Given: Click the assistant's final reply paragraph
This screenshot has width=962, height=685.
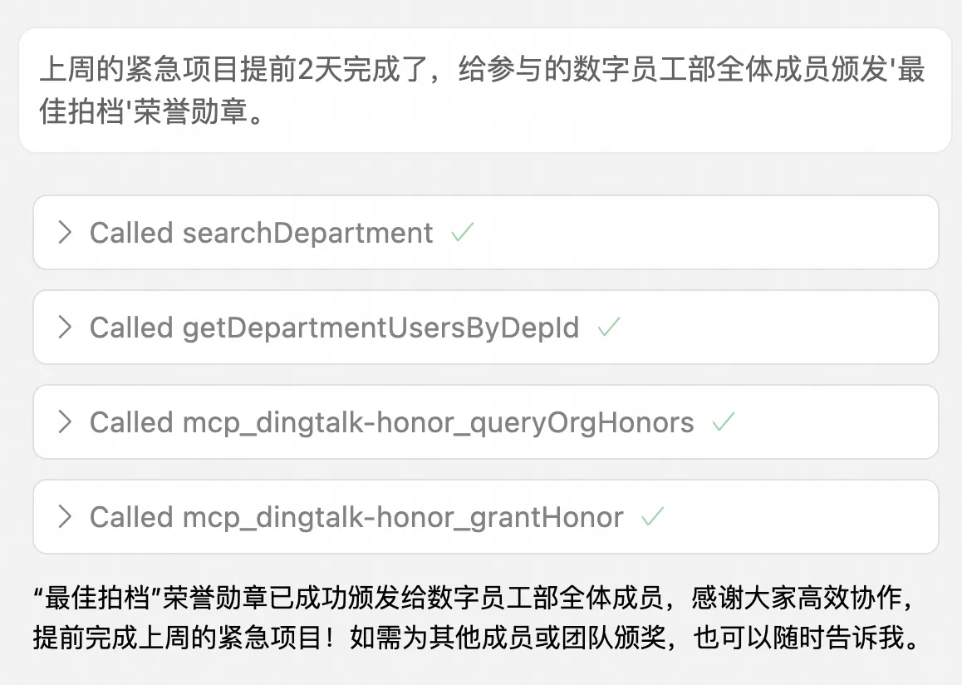Looking at the screenshot, I should click(x=478, y=618).
